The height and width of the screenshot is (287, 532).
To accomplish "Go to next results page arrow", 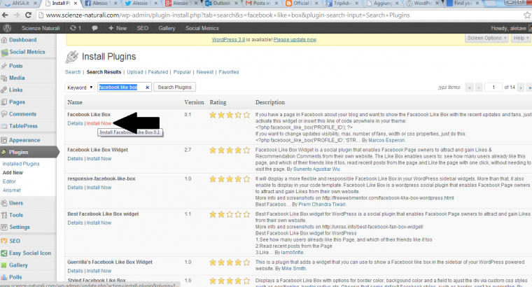I will [521, 87].
